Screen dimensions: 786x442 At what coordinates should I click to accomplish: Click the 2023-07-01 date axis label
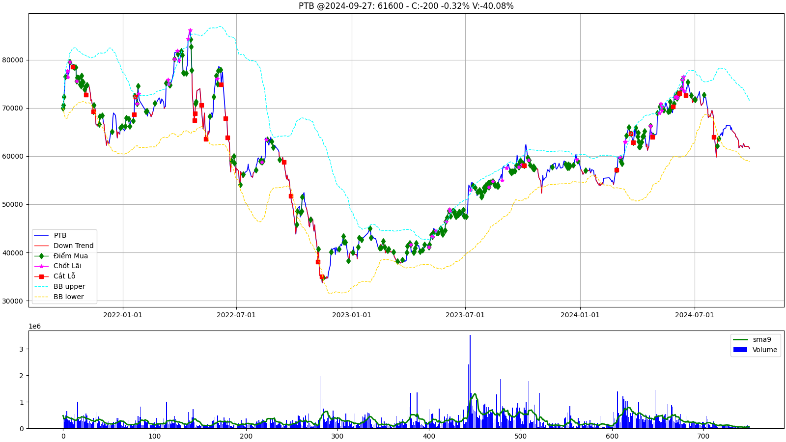pyautogui.click(x=465, y=315)
